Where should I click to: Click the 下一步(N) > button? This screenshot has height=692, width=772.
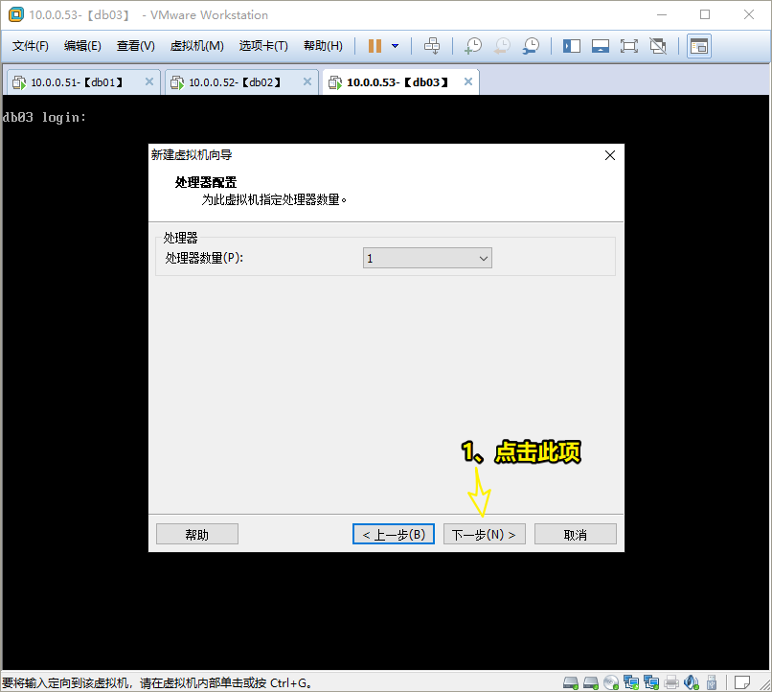click(x=484, y=534)
